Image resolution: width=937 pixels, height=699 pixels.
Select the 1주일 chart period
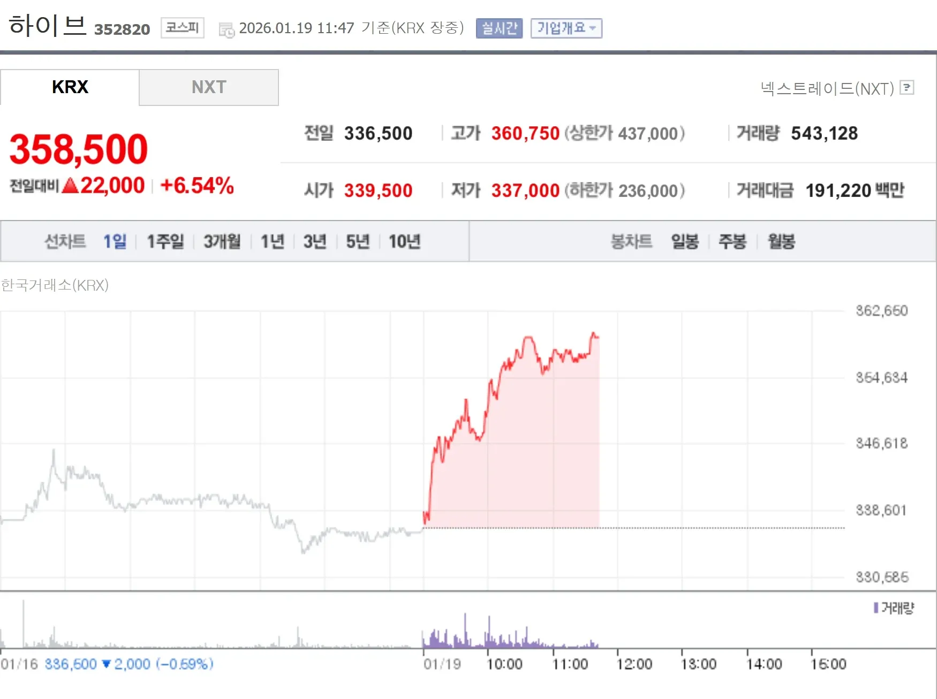165,241
